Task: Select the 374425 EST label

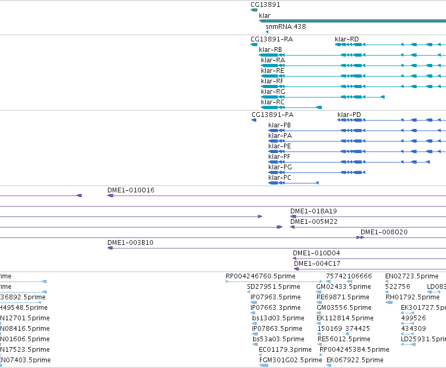Action: (357, 329)
